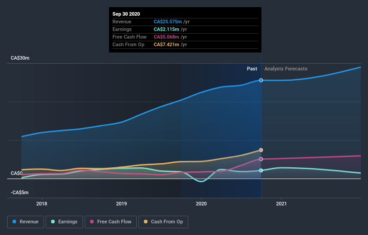
Task: Click the orange Cash From Op data point
Action: pos(261,150)
